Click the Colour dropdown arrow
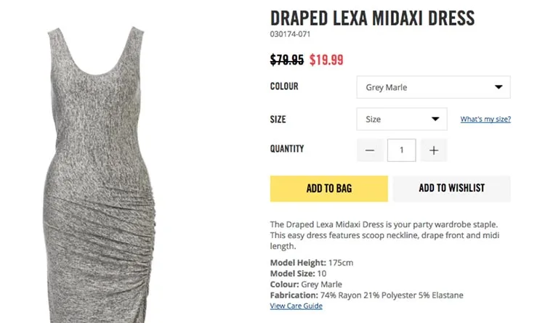 pyautogui.click(x=498, y=87)
